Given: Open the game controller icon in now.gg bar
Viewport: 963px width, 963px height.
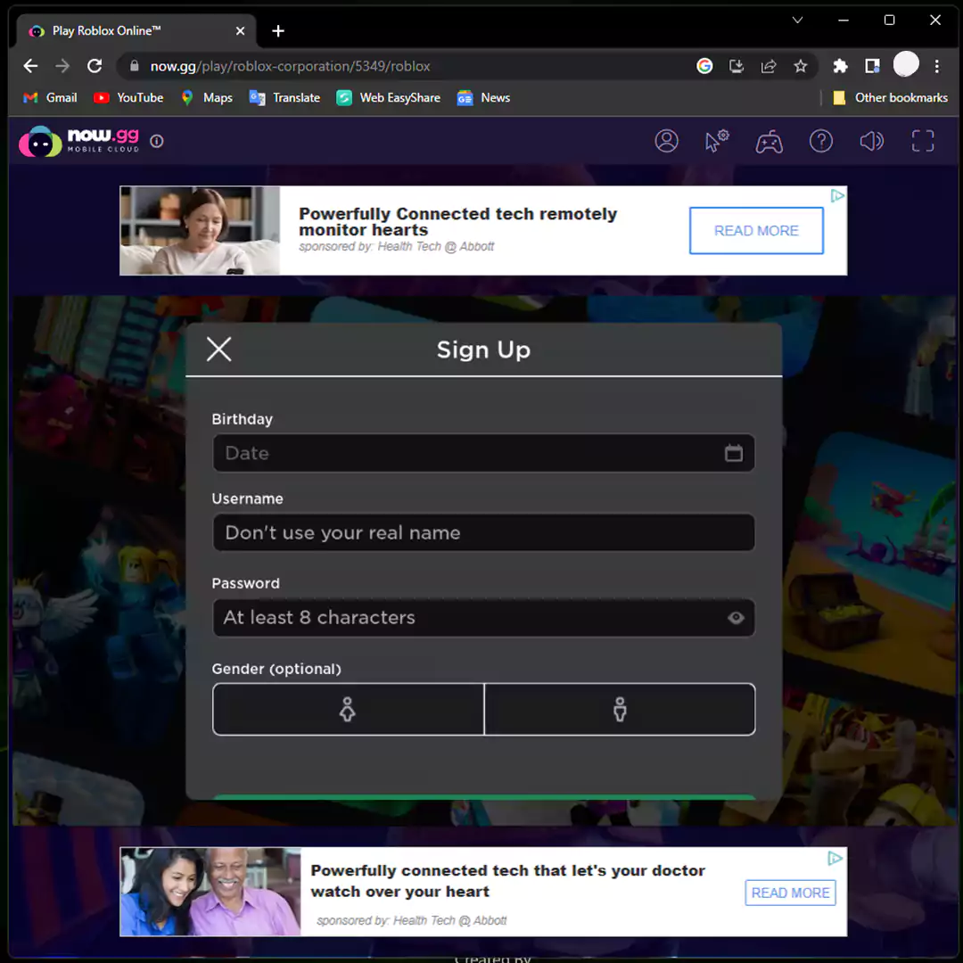Looking at the screenshot, I should (769, 141).
